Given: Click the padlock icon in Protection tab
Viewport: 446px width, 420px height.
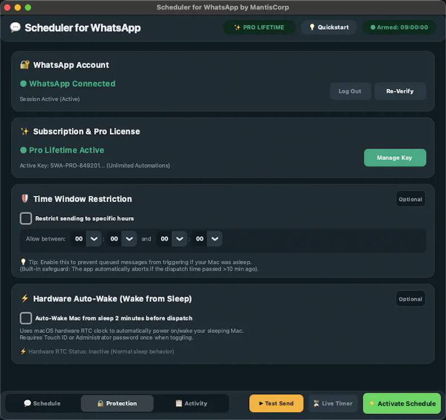Looking at the screenshot, I should click(100, 403).
